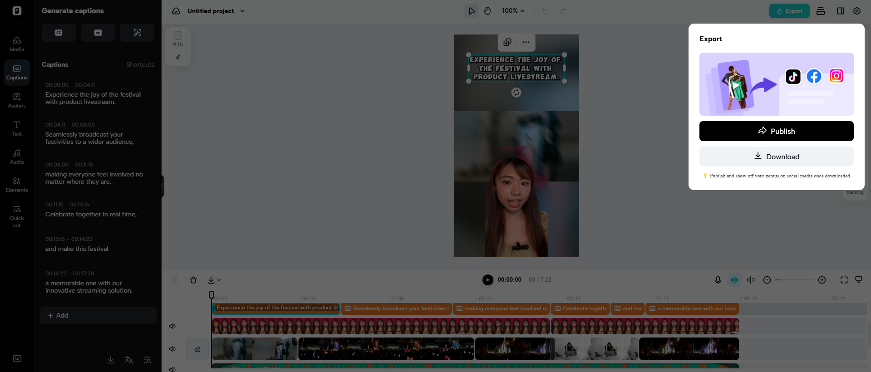Redo the last action

pyautogui.click(x=563, y=11)
